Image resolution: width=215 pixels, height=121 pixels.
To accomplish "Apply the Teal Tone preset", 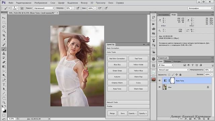I will point(138,58).
